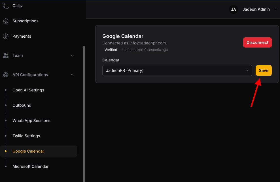Click the sidebar vertical scrollbar
Image resolution: width=280 pixels, height=182 pixels.
pyautogui.click(x=84, y=114)
